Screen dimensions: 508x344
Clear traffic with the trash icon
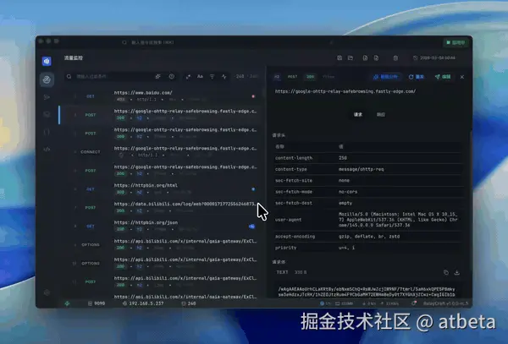click(395, 57)
